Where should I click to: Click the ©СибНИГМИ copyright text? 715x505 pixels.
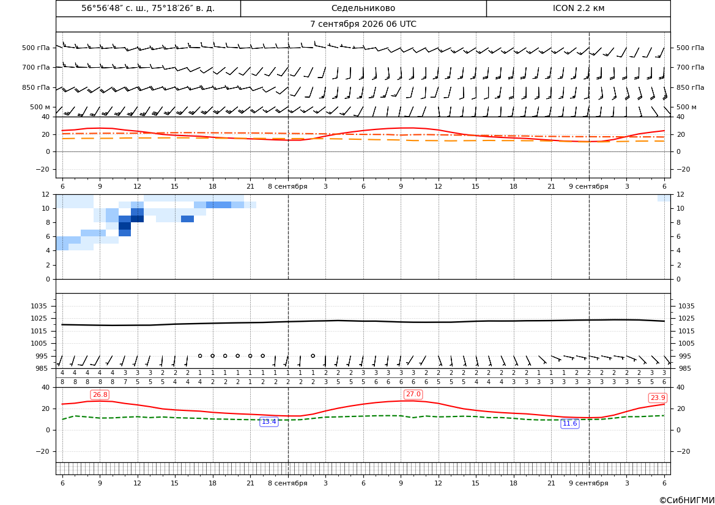click(x=687, y=501)
